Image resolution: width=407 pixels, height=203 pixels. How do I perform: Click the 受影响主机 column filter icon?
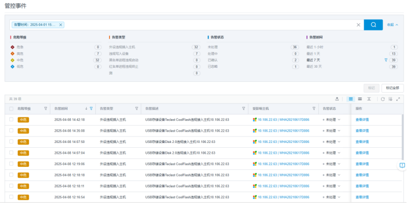[x=314, y=108]
